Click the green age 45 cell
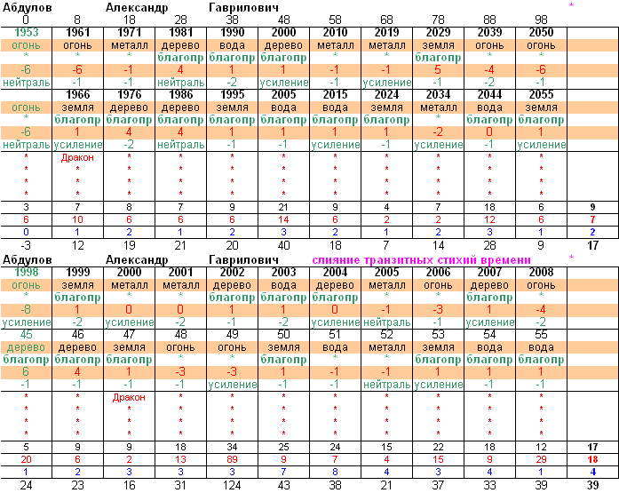 (26, 335)
